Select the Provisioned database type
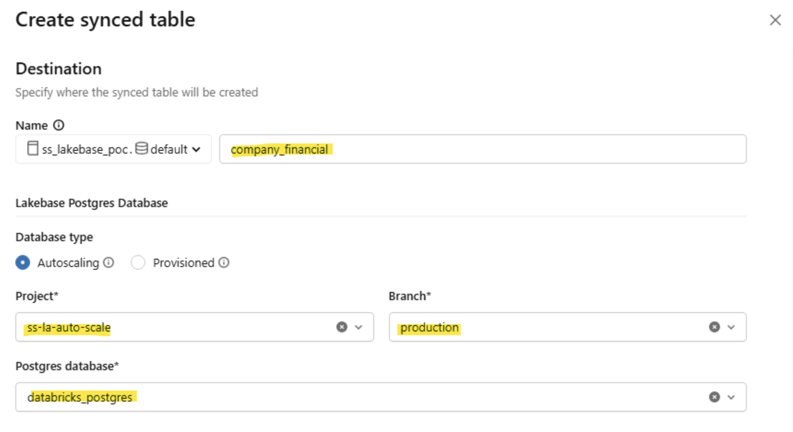Viewport: 793px width, 432px height. [x=138, y=262]
